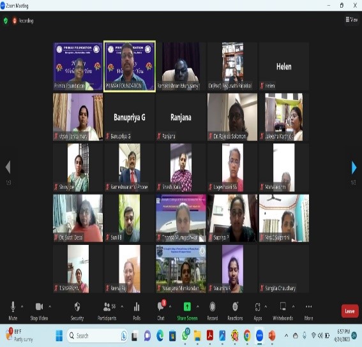Expand video options caret beside Stop Video
Image resolution: width=362 pixels, height=347 pixels.
(50, 307)
